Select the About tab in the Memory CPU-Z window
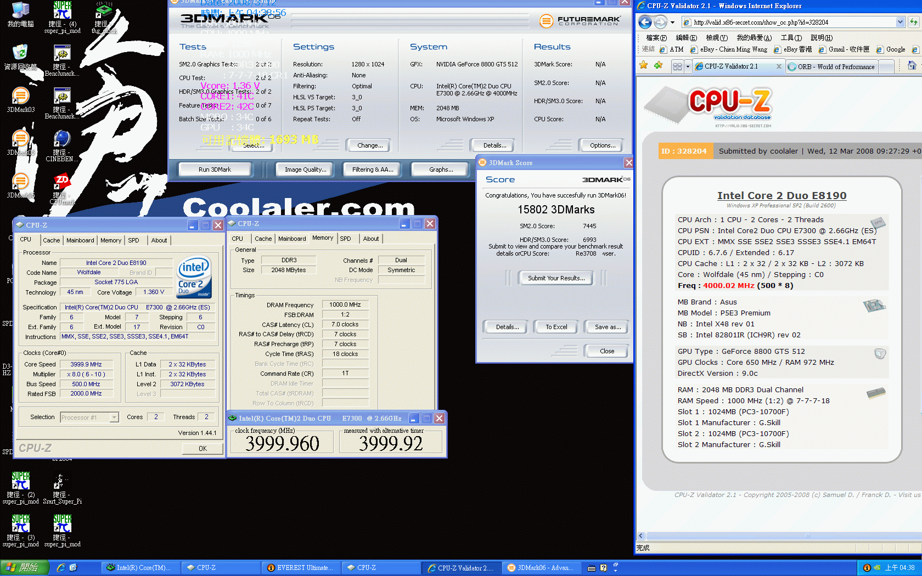This screenshot has width=922, height=576. (x=371, y=239)
